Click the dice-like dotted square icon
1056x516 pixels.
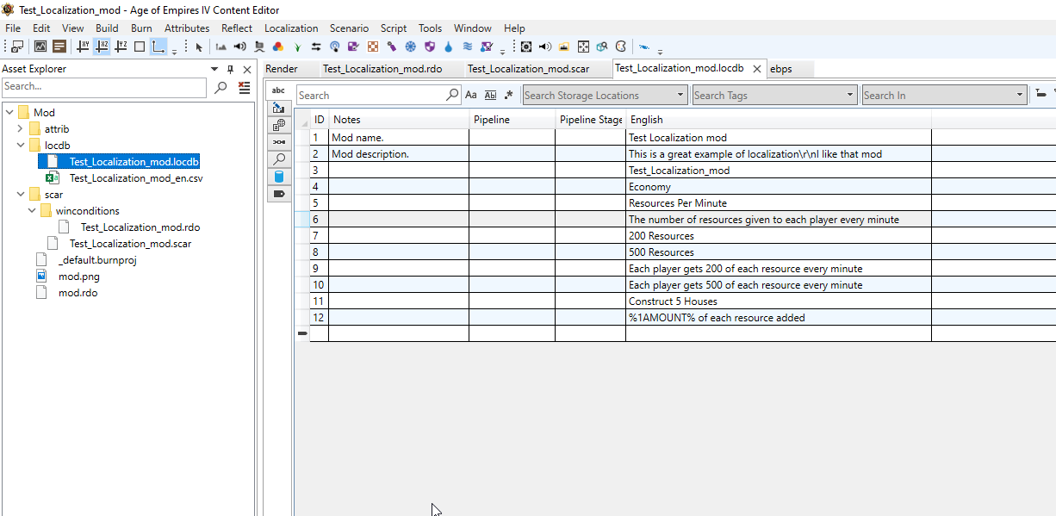coord(583,47)
